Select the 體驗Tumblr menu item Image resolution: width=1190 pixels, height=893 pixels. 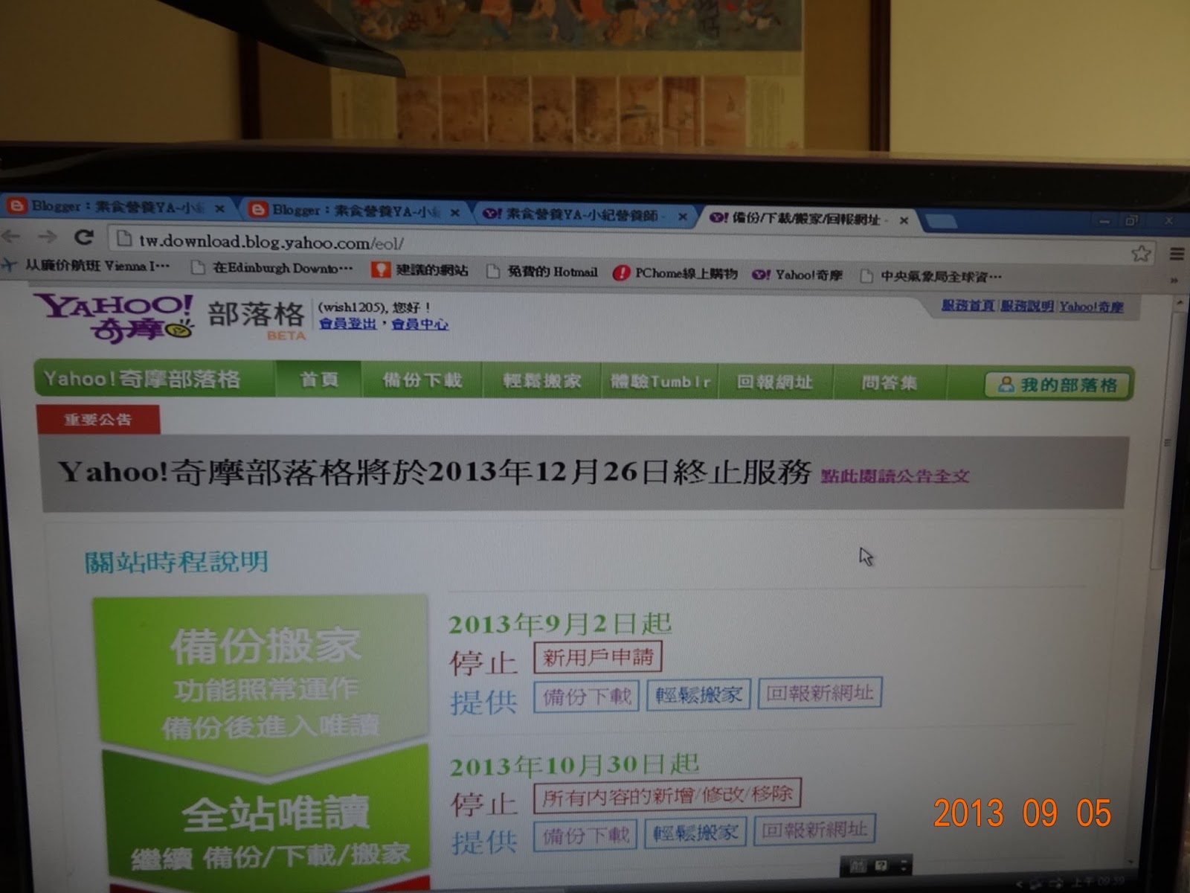[x=660, y=382]
